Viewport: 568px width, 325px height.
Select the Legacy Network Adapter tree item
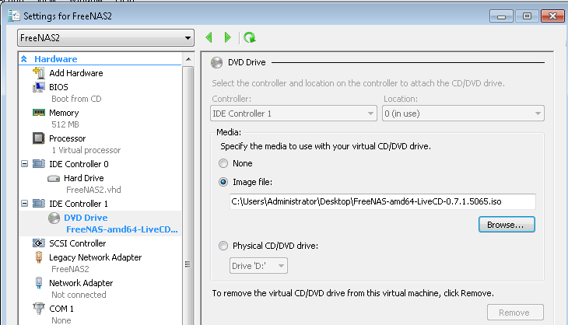click(x=95, y=257)
